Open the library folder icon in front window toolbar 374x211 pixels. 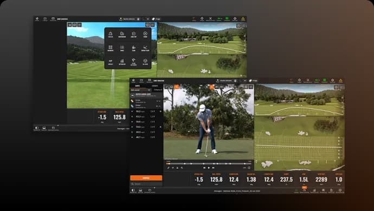(x=141, y=81)
